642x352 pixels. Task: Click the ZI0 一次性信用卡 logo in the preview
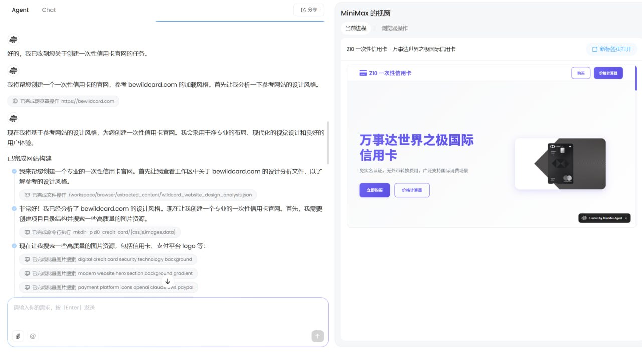[385, 73]
